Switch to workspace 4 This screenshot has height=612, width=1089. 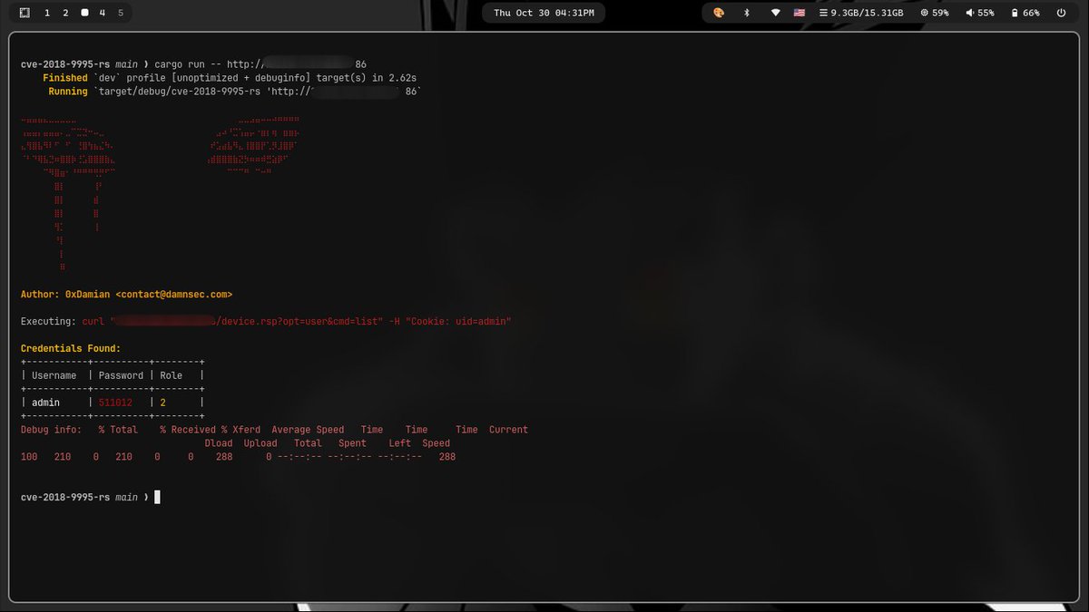[103, 13]
